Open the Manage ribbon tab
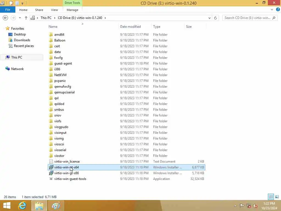Screen dimensions: 281x211 [72, 10]
